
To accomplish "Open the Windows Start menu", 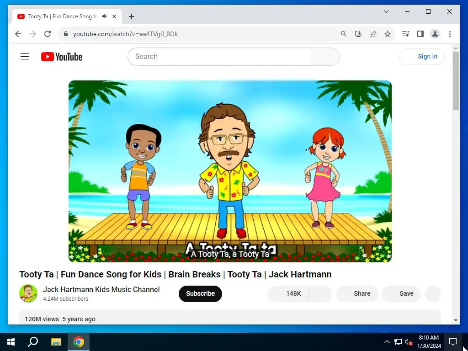I will tap(11, 342).
